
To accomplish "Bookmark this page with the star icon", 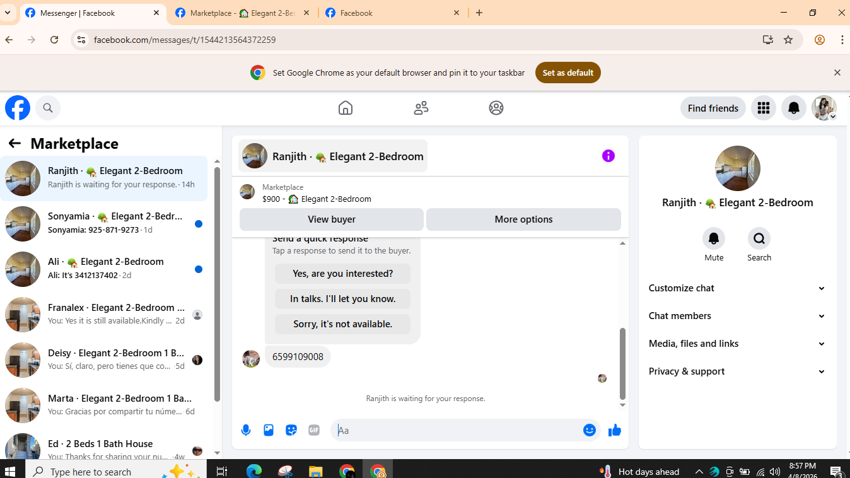I will (x=788, y=40).
